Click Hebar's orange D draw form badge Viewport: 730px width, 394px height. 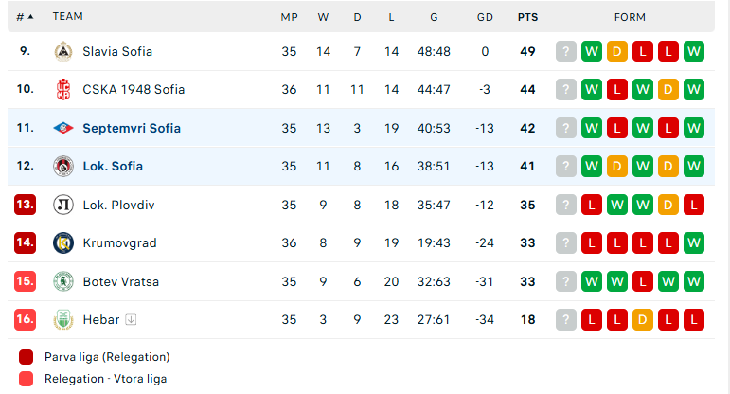(643, 320)
